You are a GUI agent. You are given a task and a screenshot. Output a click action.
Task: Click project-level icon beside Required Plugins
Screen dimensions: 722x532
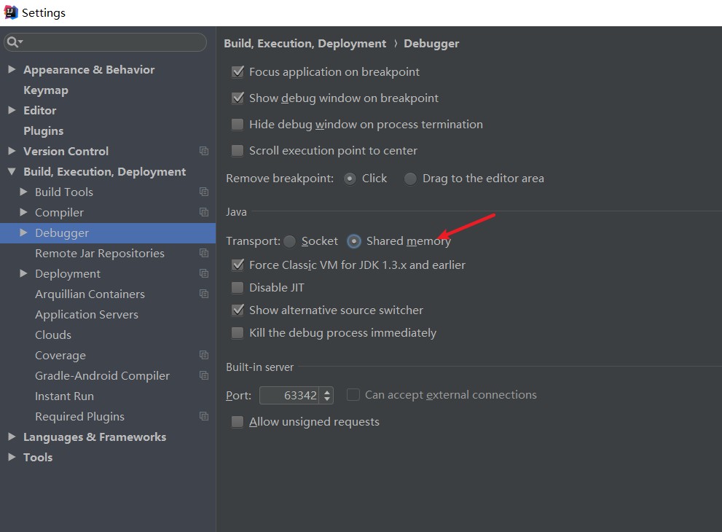[x=204, y=416]
